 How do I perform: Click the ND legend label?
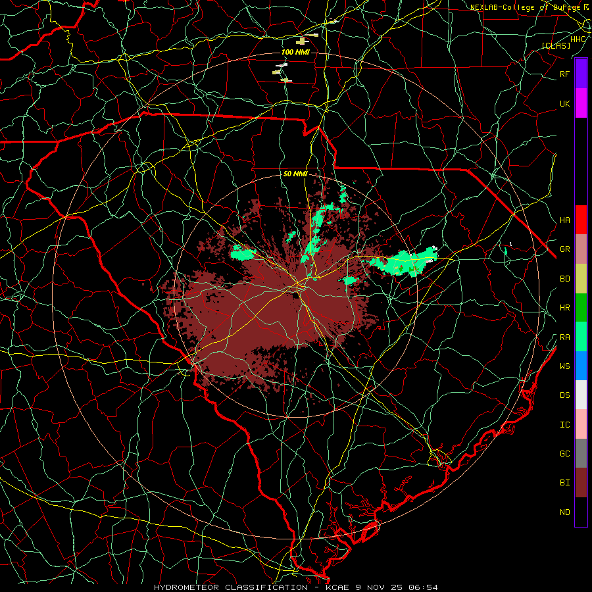click(564, 512)
